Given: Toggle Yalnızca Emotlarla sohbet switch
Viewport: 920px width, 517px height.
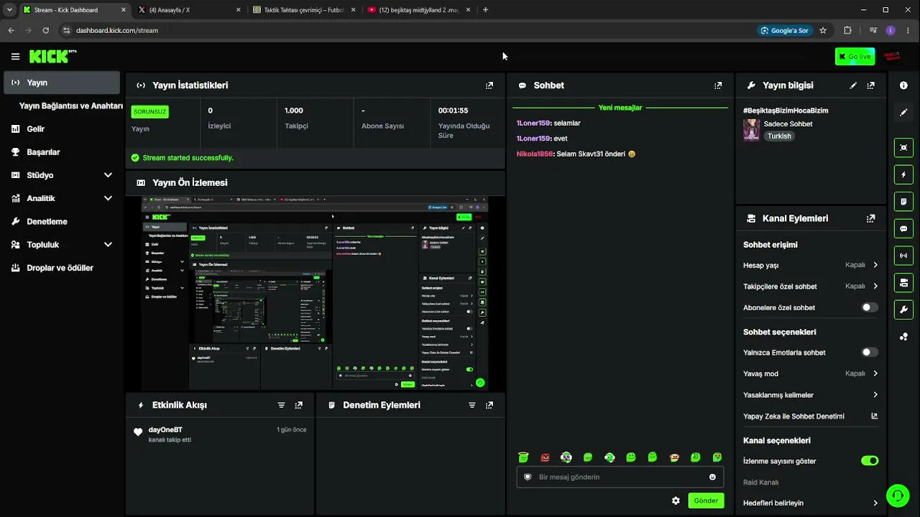Looking at the screenshot, I should point(870,353).
